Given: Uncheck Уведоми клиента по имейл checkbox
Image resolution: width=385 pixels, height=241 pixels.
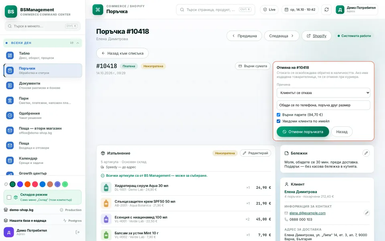Looking at the screenshot, I should [x=278, y=121].
